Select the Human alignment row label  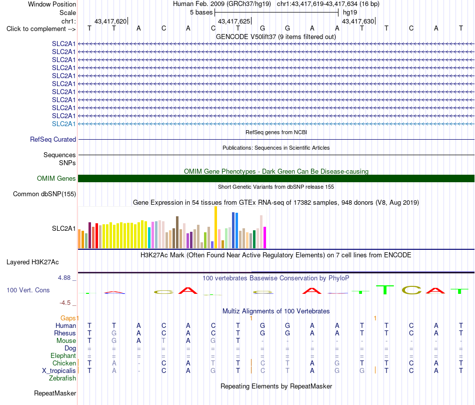[x=65, y=325]
